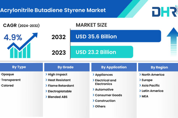This screenshot has height=118, width=178.
Task: Click the USD 35.6 Billion bar
Action: coord(115,37)
